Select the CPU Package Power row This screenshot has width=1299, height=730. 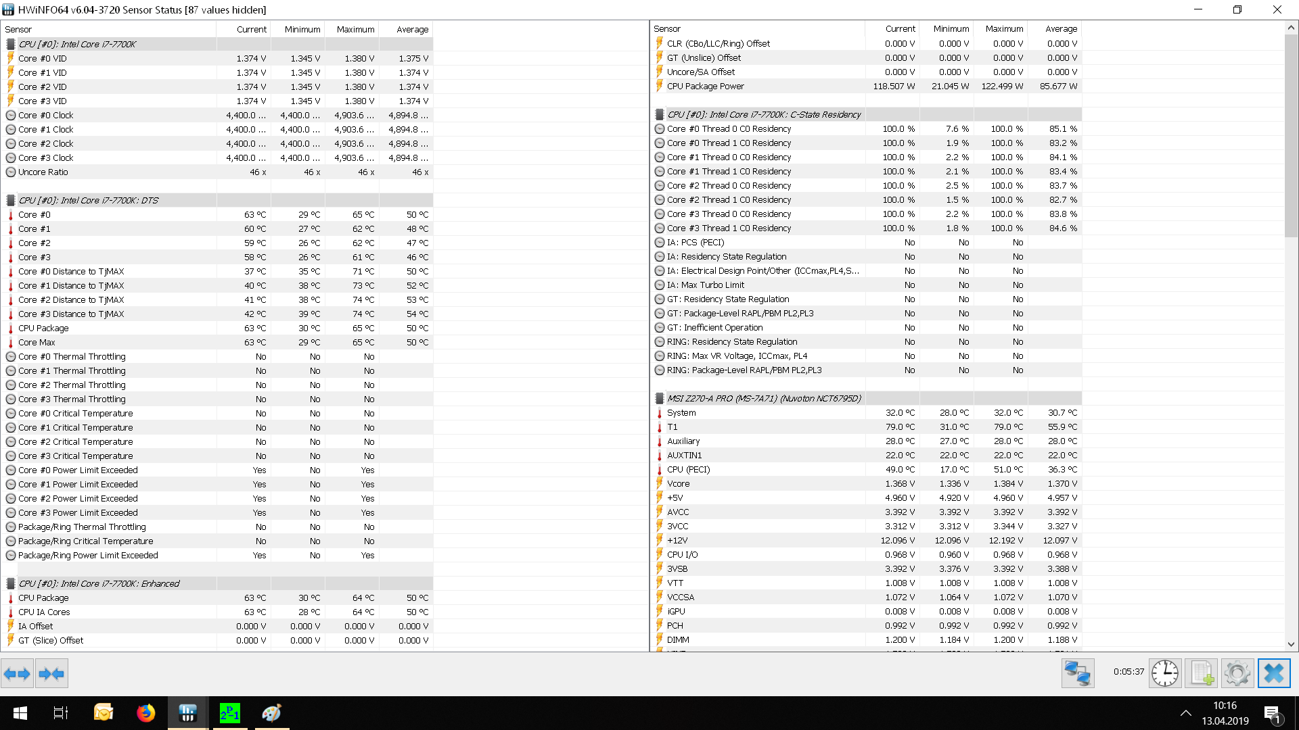coord(705,86)
